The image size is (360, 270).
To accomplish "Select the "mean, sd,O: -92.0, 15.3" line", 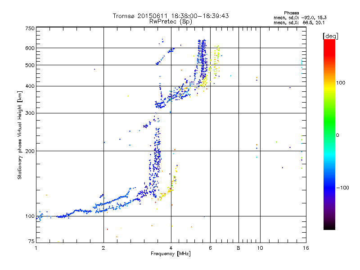I will point(300,18).
